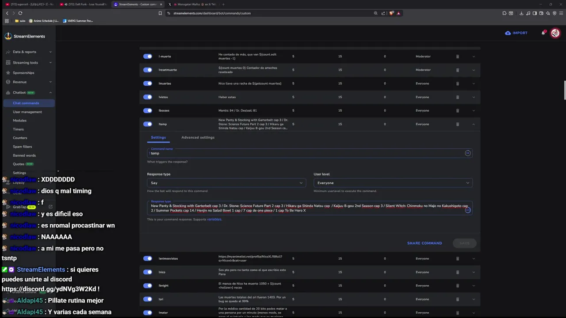
Task: Open Brave Rewards triangle icon
Action: (398, 13)
